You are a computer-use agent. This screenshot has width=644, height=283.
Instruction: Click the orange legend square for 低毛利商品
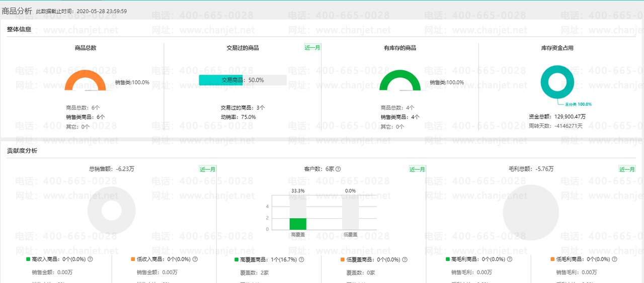(552, 259)
